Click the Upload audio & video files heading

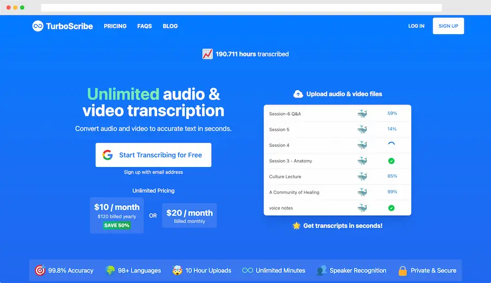point(344,94)
